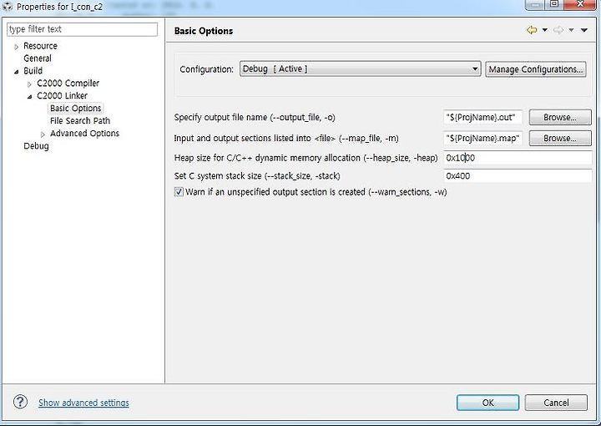Click the Cancel button
Image resolution: width=601 pixels, height=426 pixels.
556,403
